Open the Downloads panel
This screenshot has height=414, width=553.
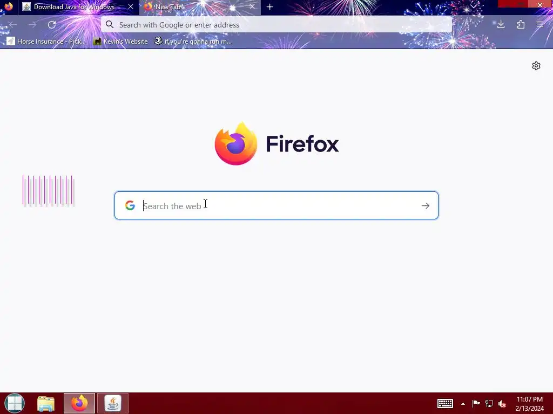(x=501, y=24)
